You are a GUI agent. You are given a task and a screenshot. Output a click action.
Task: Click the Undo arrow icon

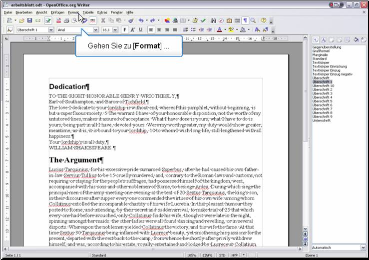[x=141, y=20]
